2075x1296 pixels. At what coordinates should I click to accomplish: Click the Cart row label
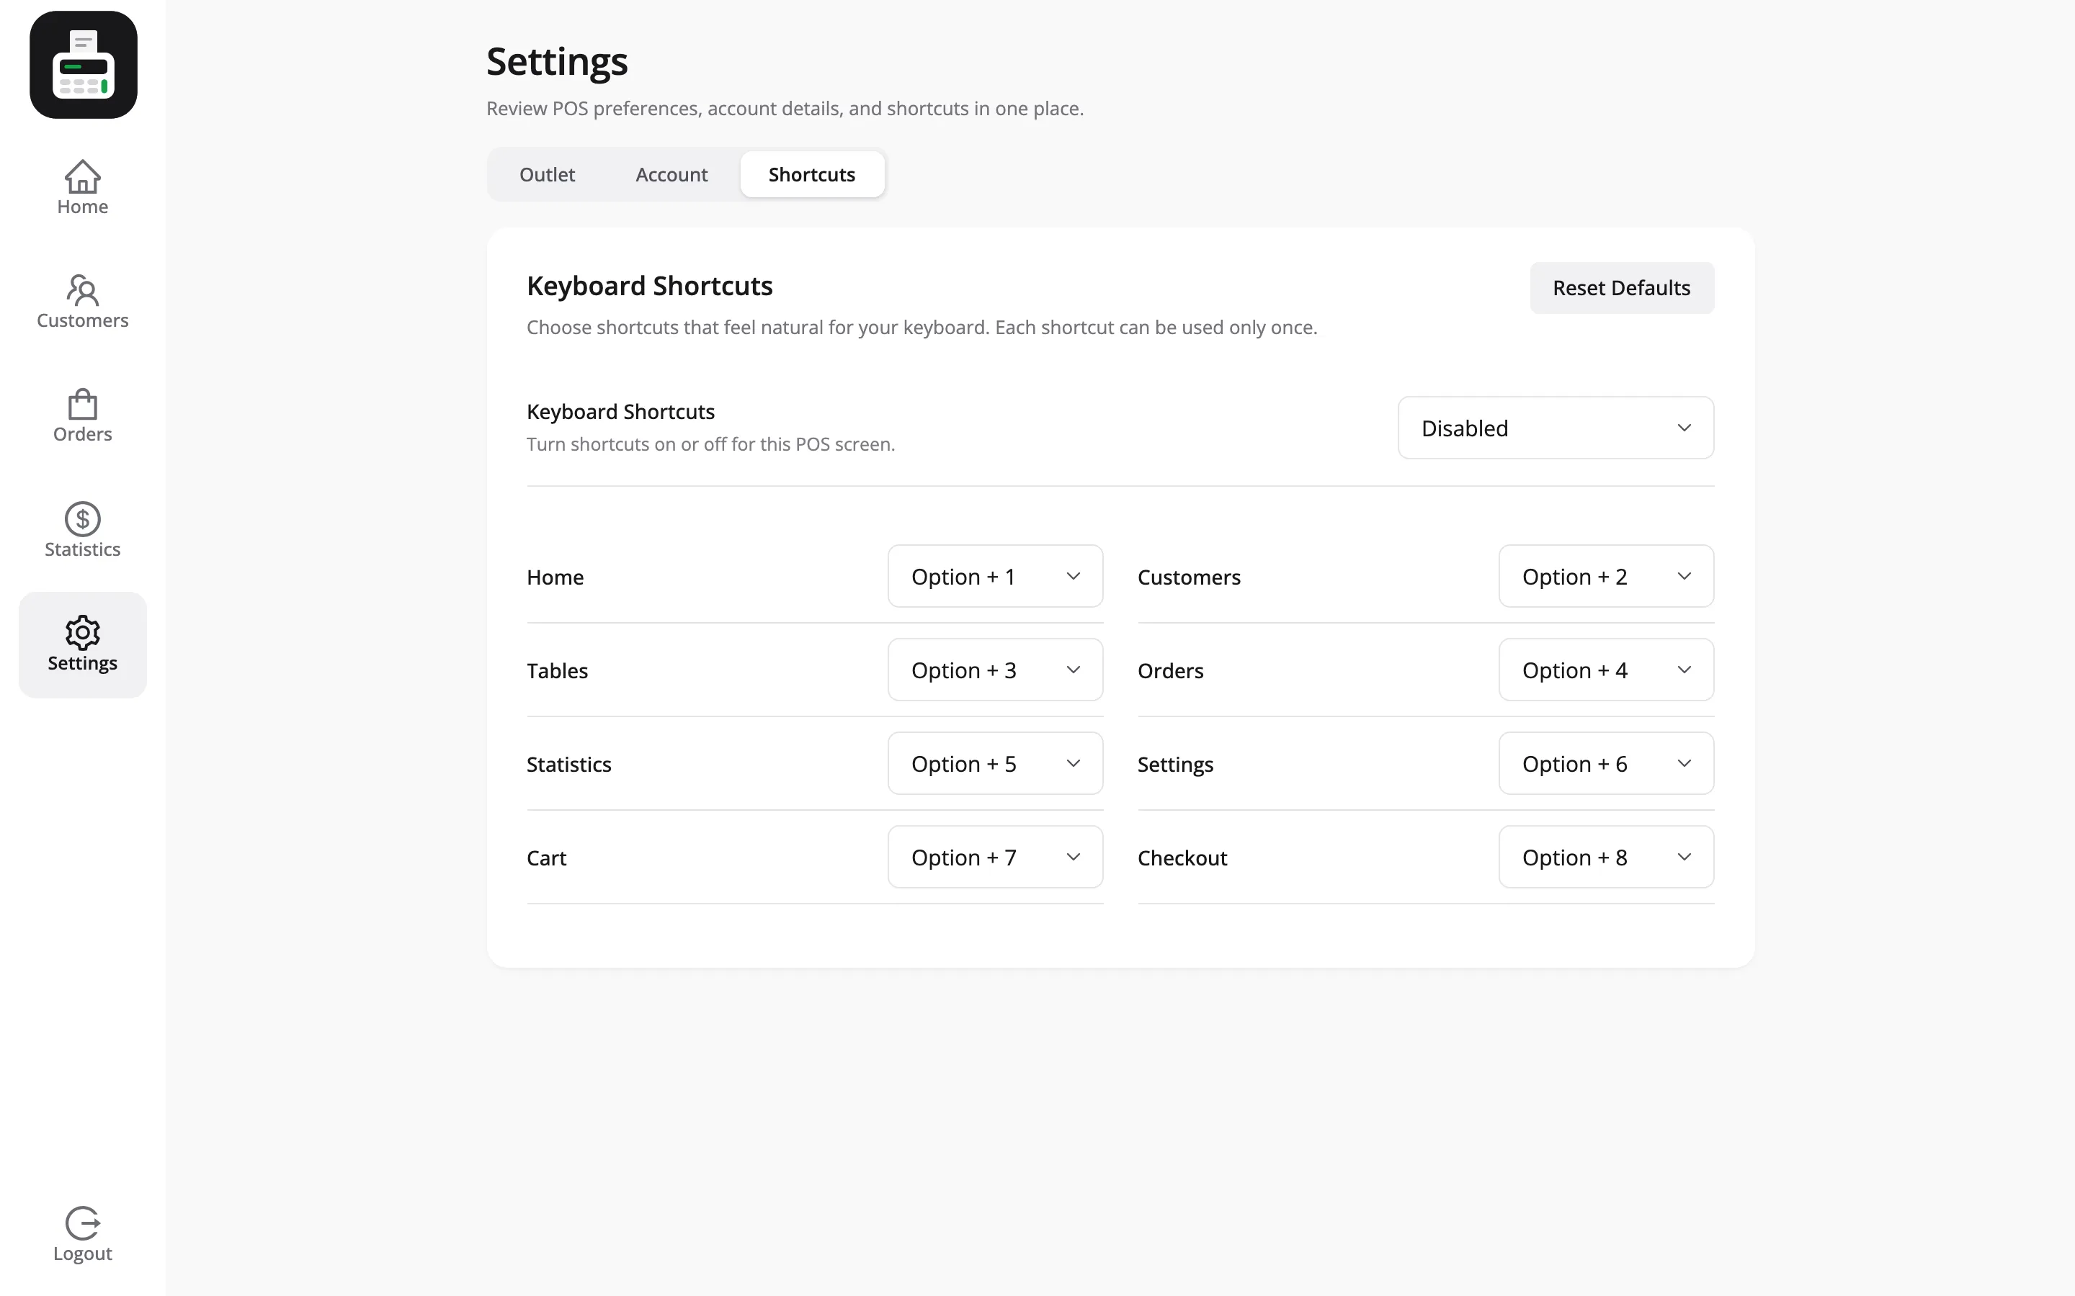(546, 858)
